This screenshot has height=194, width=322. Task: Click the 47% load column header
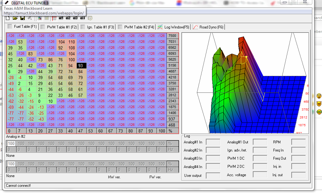coord(81,131)
